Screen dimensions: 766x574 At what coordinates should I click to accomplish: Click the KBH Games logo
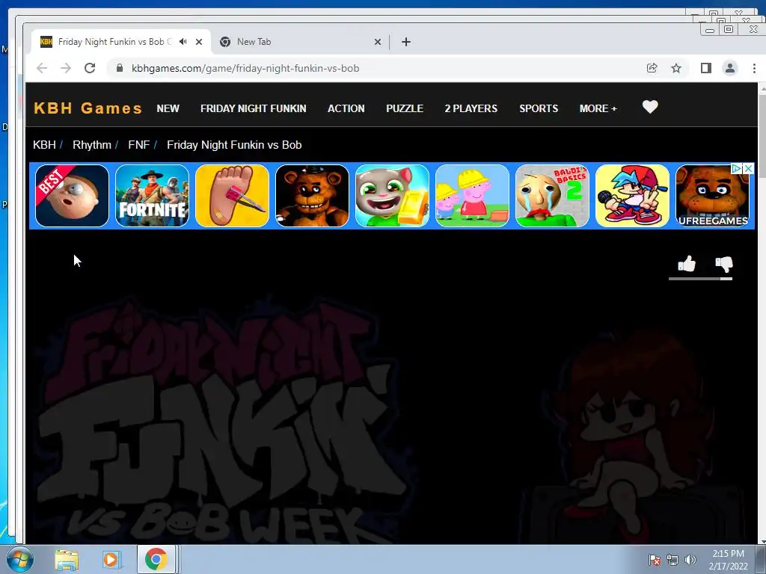88,108
